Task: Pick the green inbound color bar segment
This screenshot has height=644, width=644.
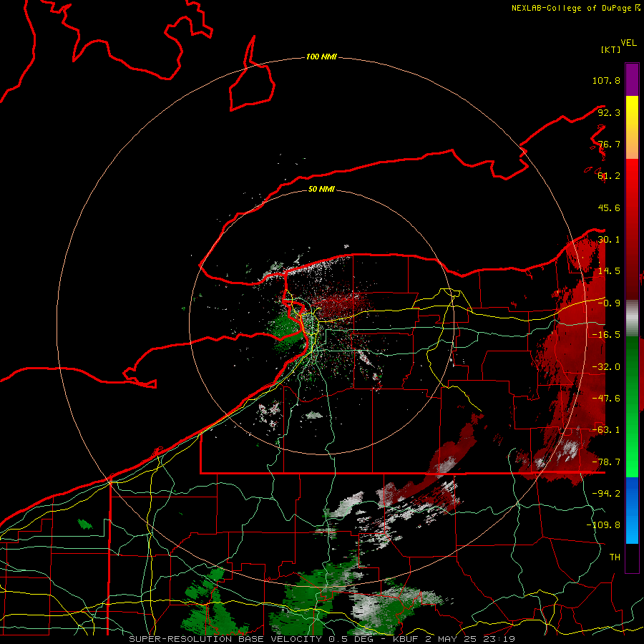Action: [632, 406]
